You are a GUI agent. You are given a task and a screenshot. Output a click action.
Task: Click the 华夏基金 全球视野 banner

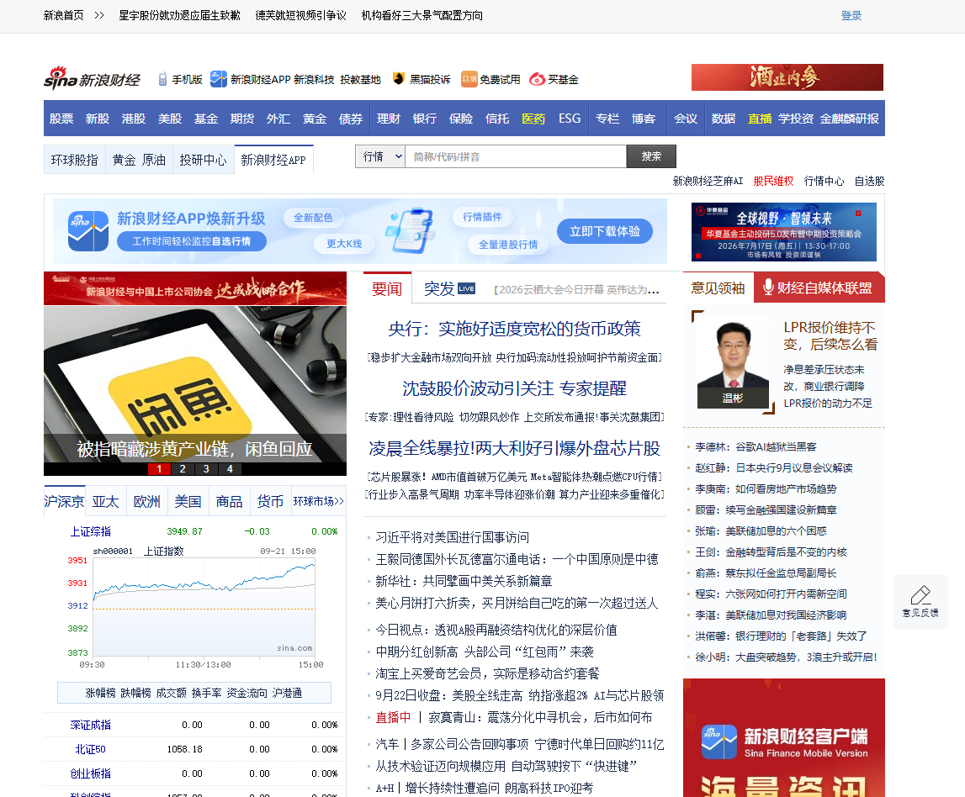(x=784, y=232)
